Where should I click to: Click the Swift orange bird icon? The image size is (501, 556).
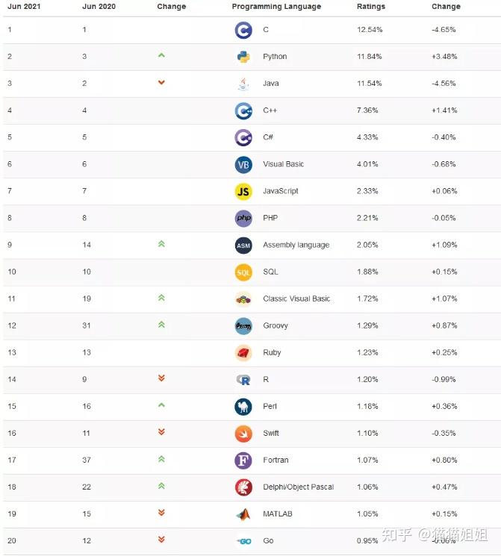(x=243, y=433)
